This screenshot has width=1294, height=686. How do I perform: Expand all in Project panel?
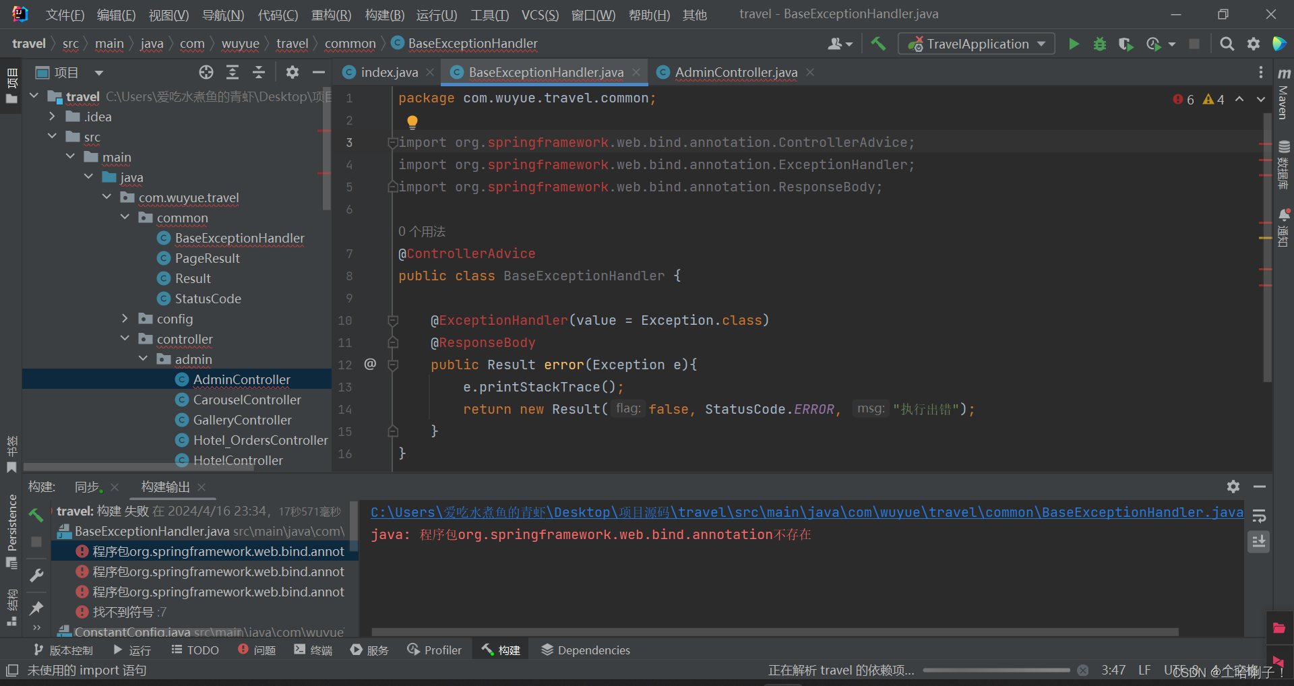(x=233, y=72)
